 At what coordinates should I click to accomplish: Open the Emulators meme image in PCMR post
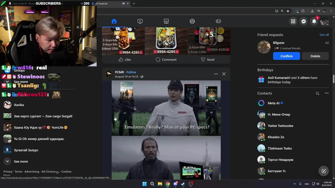point(166,130)
